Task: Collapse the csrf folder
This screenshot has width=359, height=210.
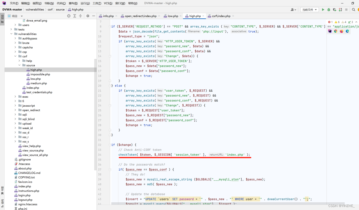Action: tap(15, 56)
